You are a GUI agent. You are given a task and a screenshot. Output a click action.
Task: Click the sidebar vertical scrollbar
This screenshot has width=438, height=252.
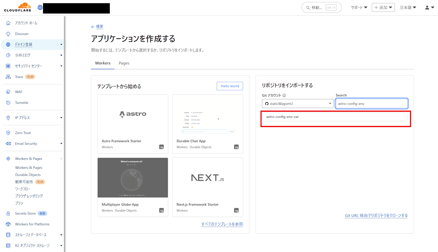(x=65, y=134)
